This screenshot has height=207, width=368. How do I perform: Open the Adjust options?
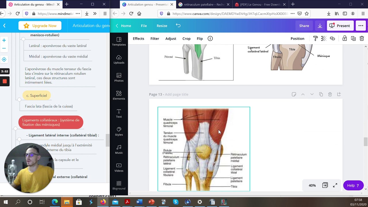(171, 39)
